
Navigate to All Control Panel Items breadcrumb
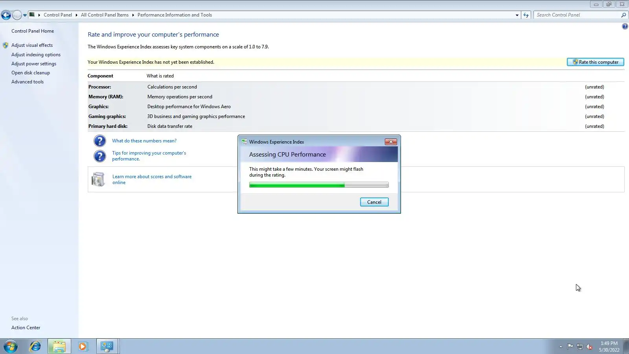coord(105,15)
